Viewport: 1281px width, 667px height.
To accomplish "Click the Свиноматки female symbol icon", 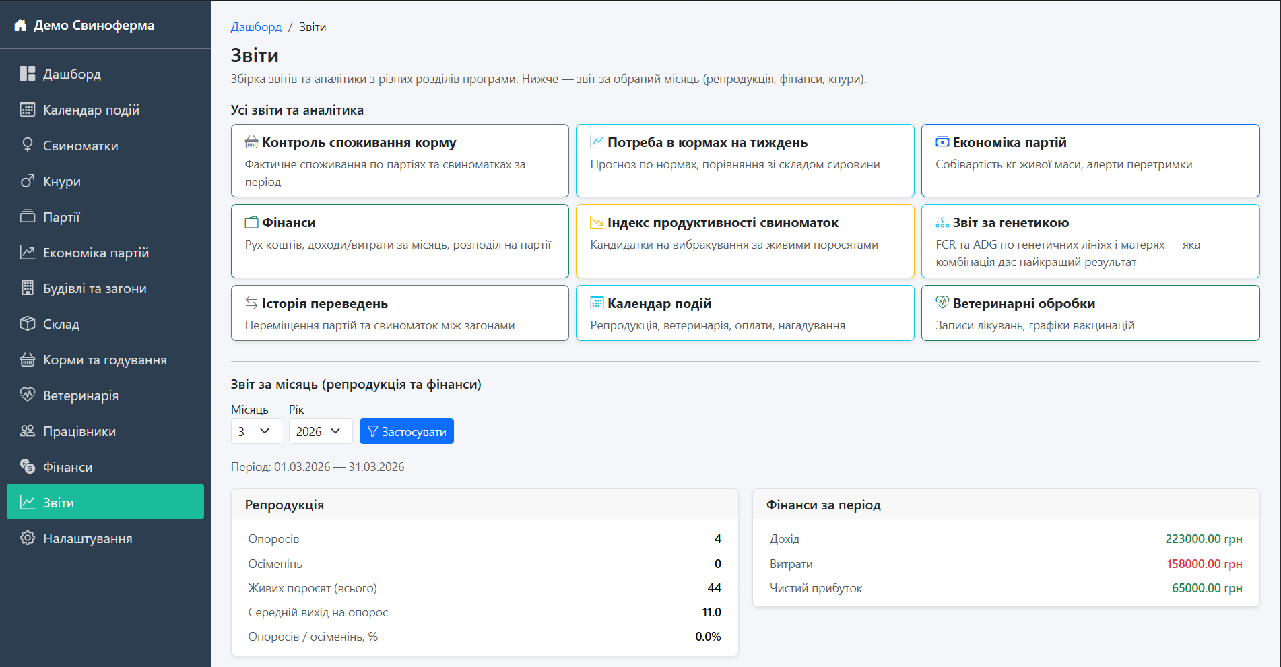I will coord(27,146).
